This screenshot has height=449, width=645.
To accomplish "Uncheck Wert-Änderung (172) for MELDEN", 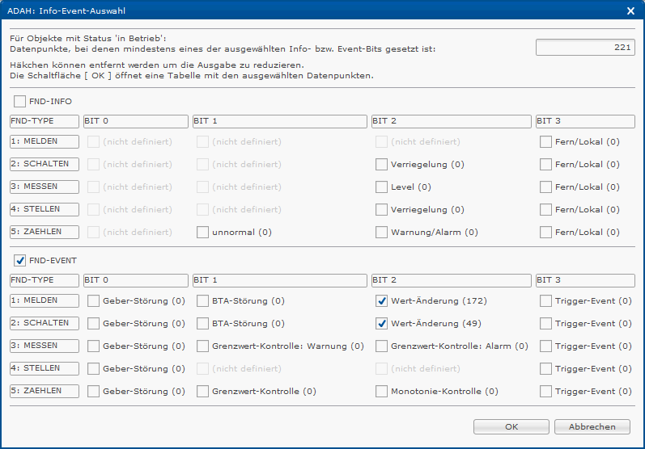I will tap(381, 301).
